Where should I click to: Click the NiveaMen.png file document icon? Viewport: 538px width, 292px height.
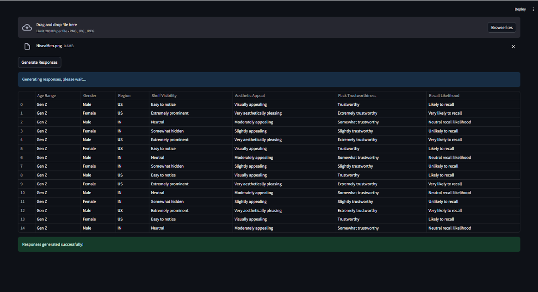pyautogui.click(x=27, y=46)
